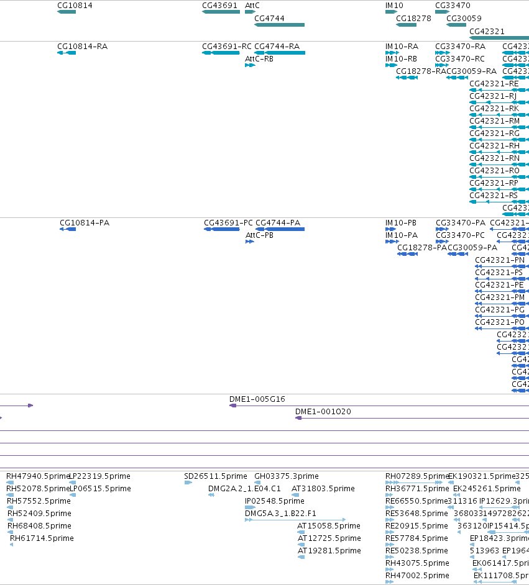
Task: Select protein CG33470-PC
Action: [x=460, y=235]
